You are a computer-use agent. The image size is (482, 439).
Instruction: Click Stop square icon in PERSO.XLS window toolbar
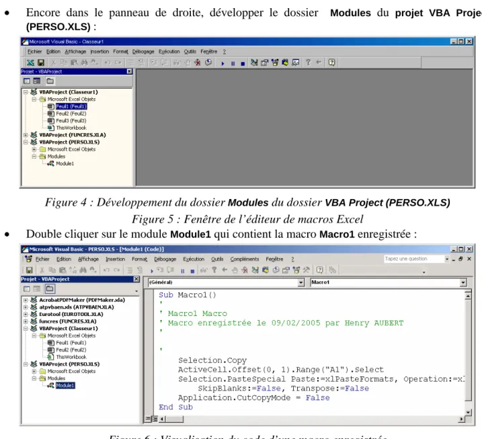coord(192,271)
